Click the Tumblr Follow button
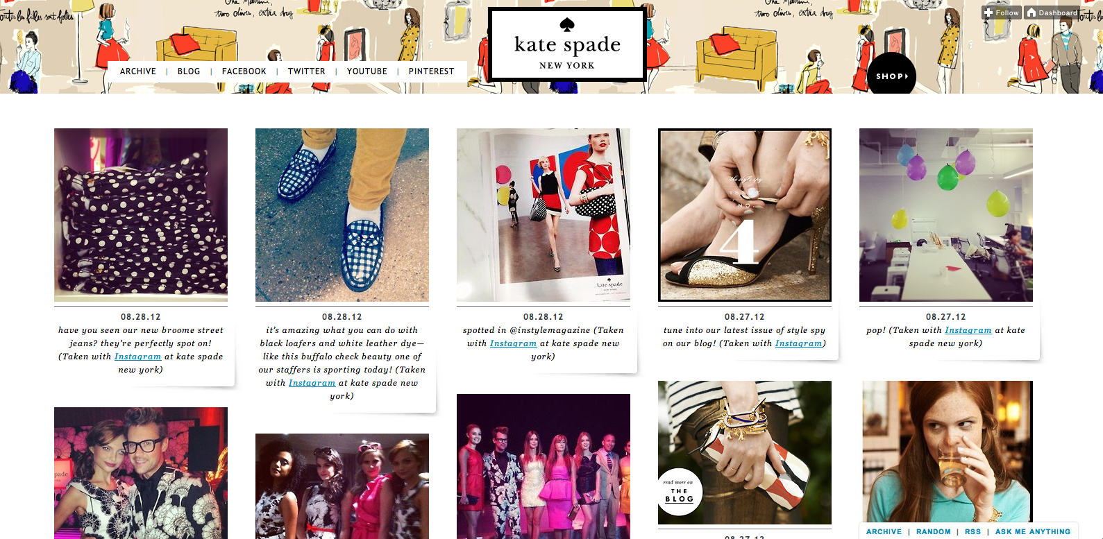 coord(1001,12)
